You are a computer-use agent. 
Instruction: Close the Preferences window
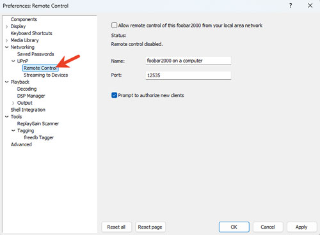coord(310,6)
